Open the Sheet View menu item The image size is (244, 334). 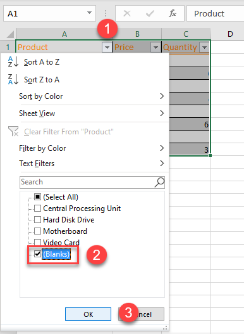85,113
